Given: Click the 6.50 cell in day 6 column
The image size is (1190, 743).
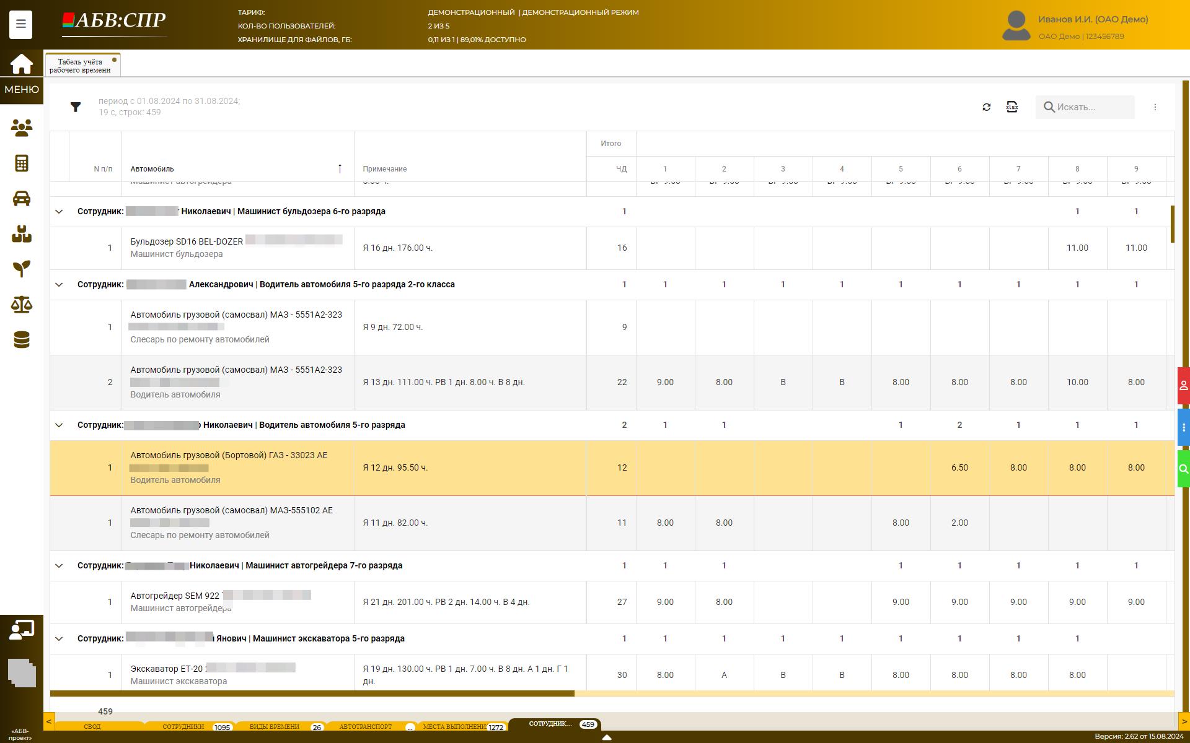Looking at the screenshot, I should click(959, 467).
